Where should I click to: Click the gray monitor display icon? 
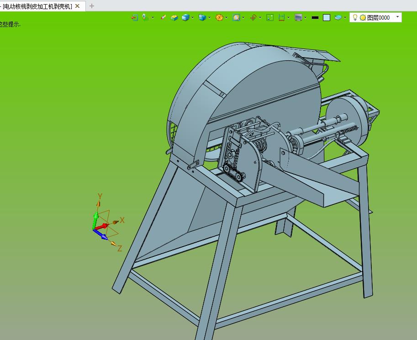click(x=298, y=17)
